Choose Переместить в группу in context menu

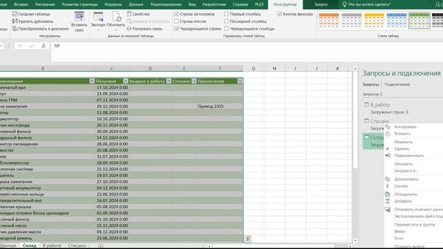coord(415,225)
